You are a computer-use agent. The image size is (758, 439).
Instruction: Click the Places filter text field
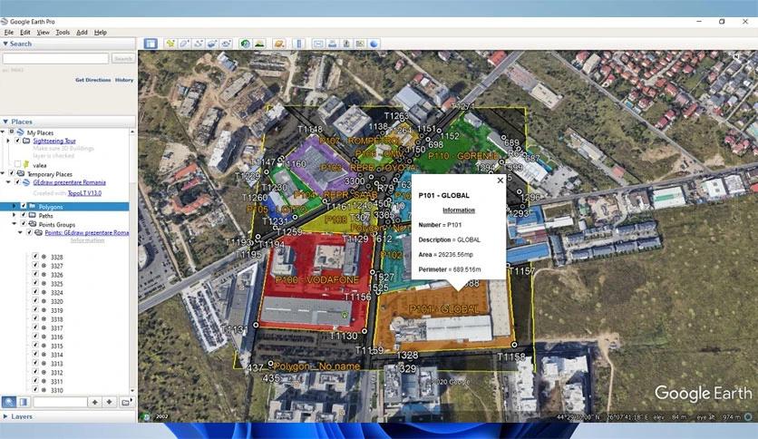[x=60, y=402]
